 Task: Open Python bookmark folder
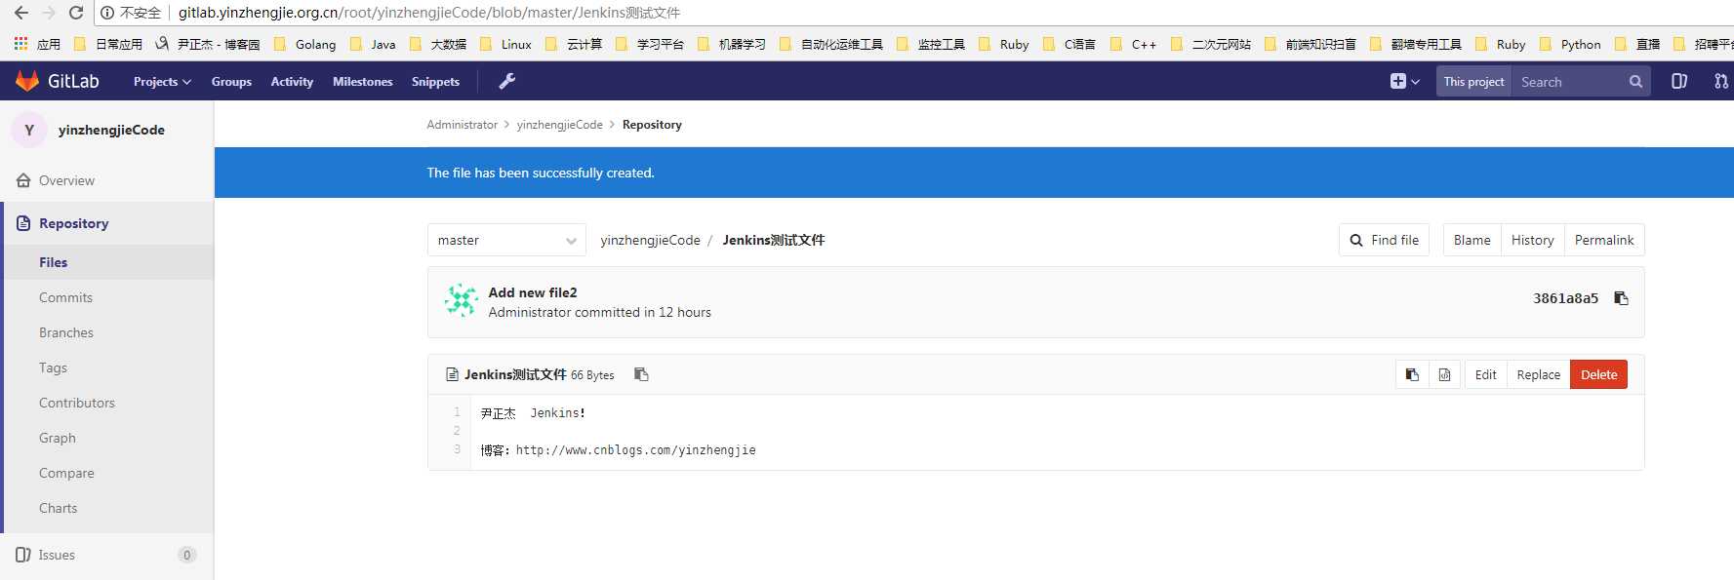pos(1570,44)
